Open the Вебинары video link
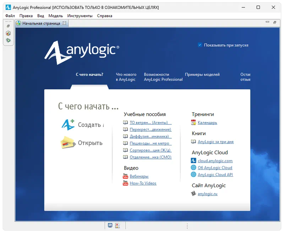284x234 pixels. (x=139, y=176)
